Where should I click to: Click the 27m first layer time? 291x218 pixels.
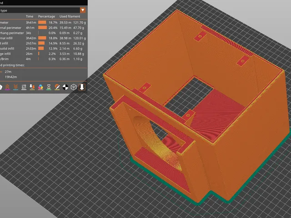click(8, 72)
